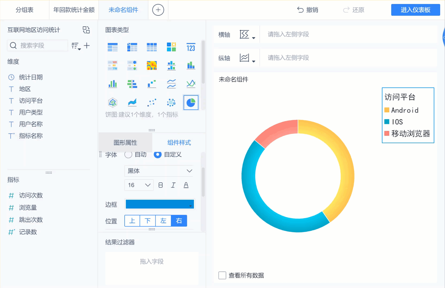Viewport: 445px width, 288px height.
Task: Click the underlined A font color icon
Action: pos(186,185)
